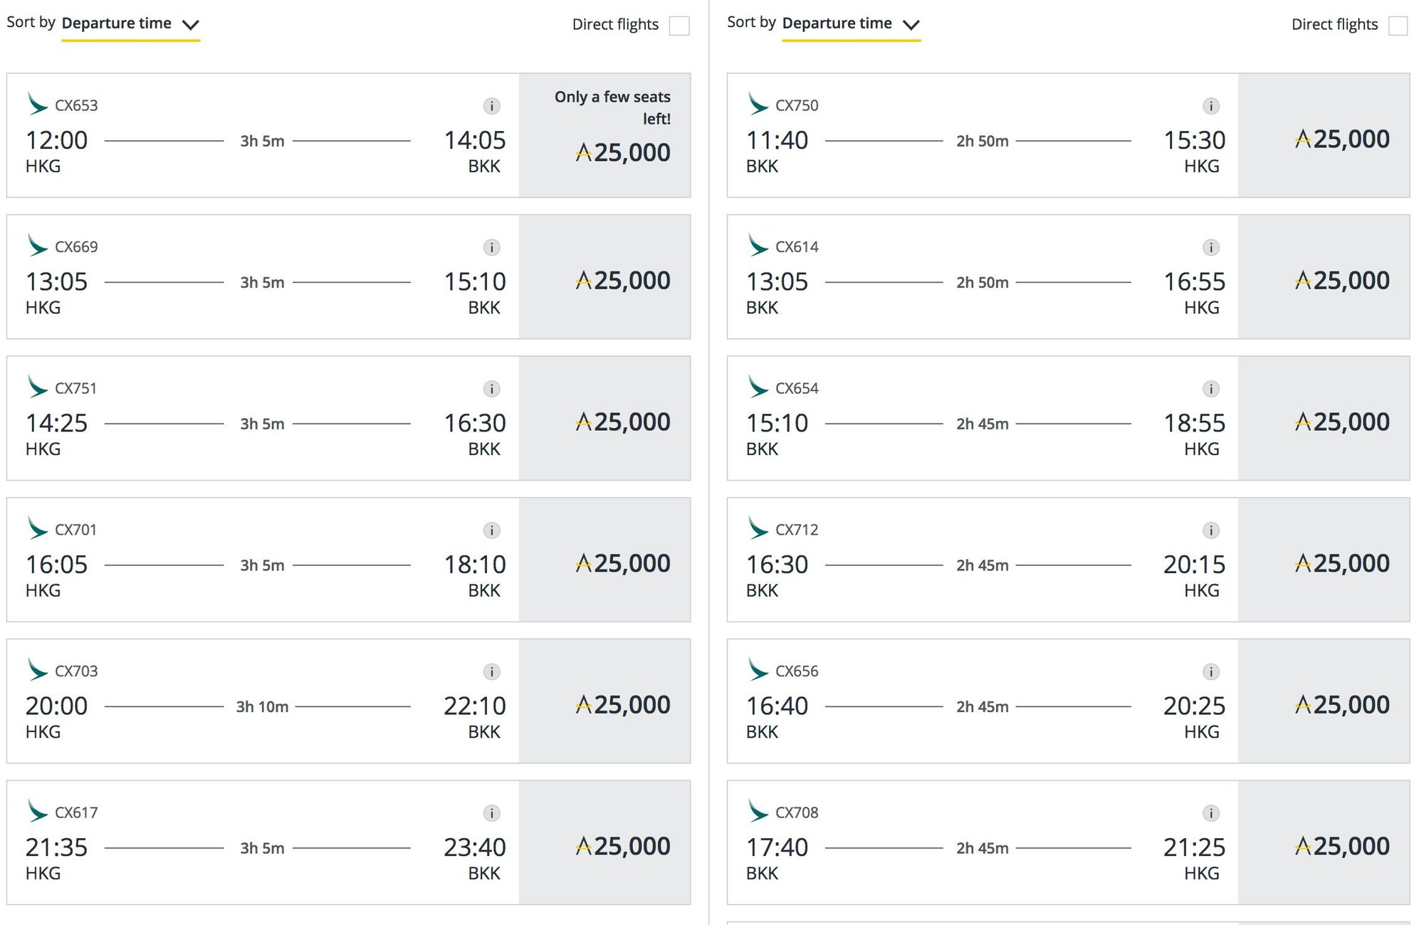Click Cathay logo next to CX669

pos(37,244)
